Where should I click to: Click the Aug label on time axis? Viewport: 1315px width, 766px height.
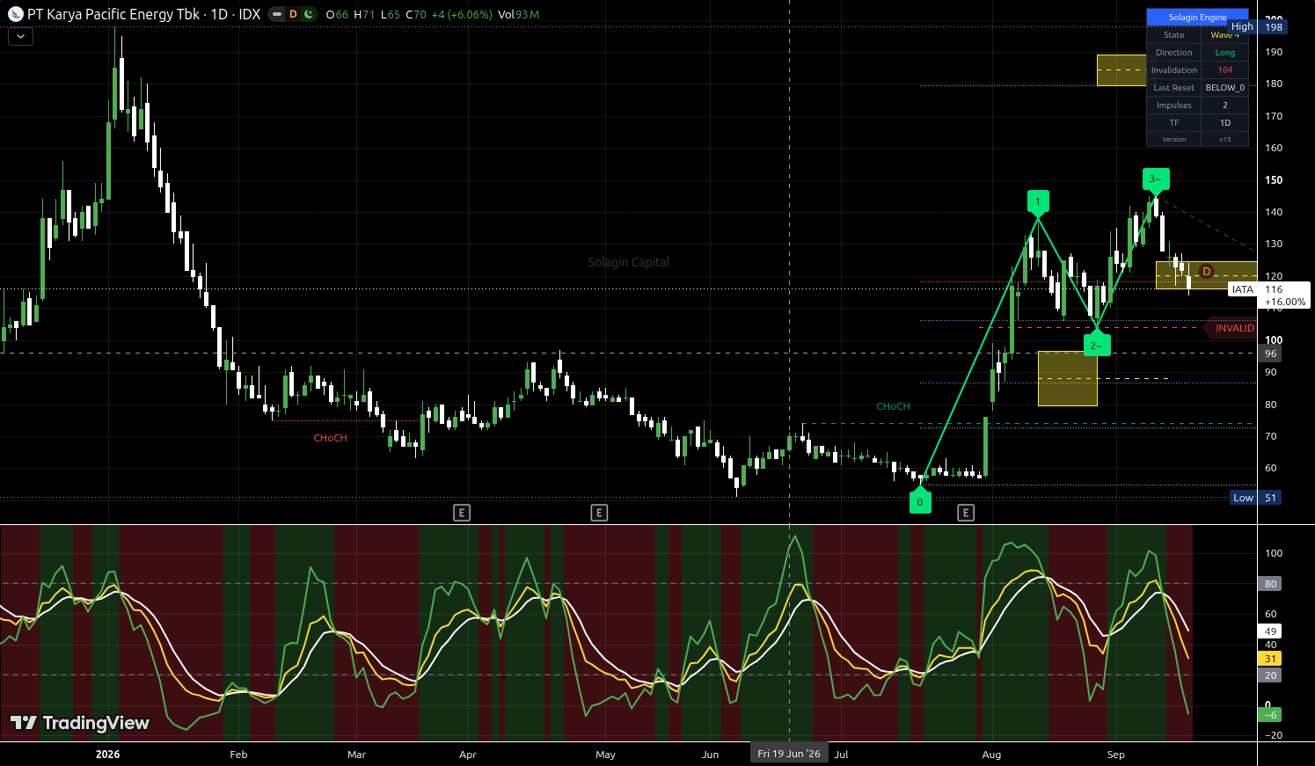pyautogui.click(x=991, y=755)
